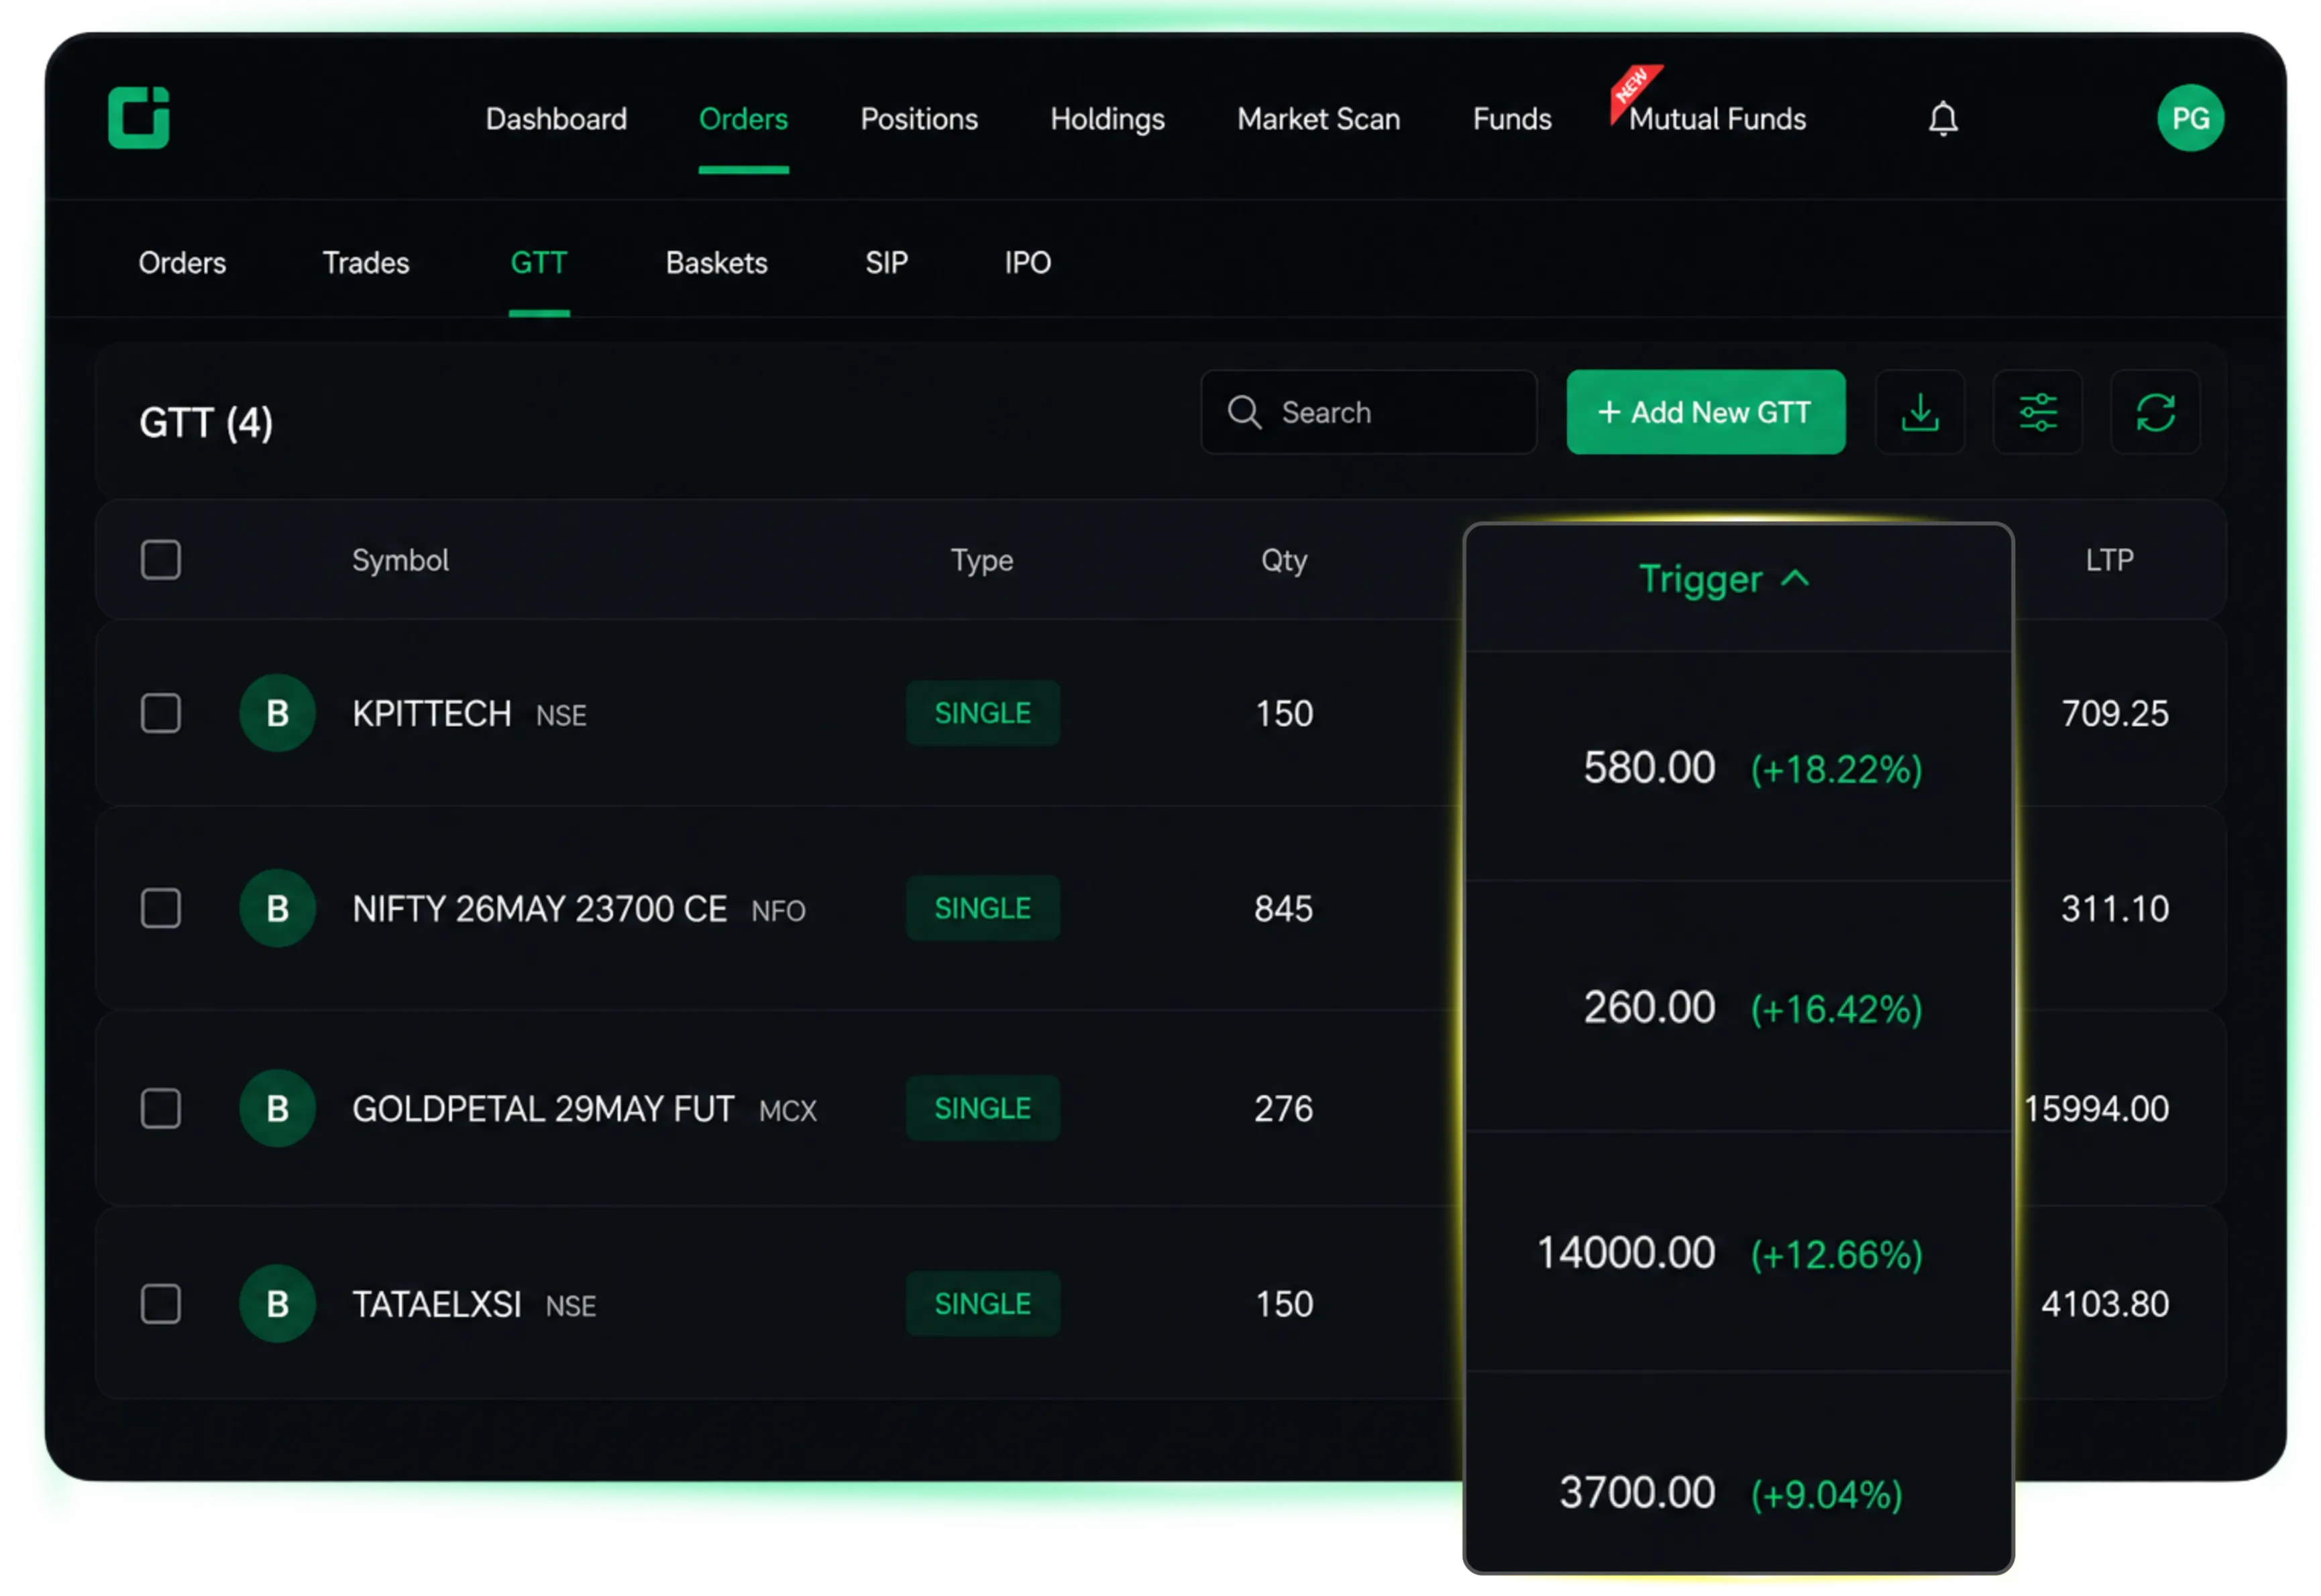Screen dimensions: 2321x1596
Task: Click the LTP column header
Action: [x=2109, y=560]
